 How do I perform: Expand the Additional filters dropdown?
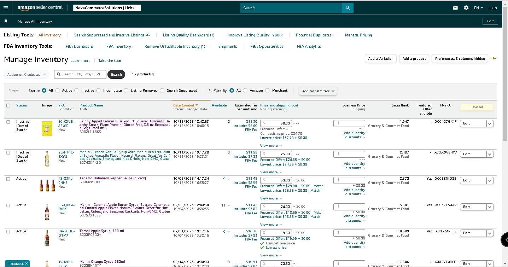pyautogui.click(x=318, y=91)
